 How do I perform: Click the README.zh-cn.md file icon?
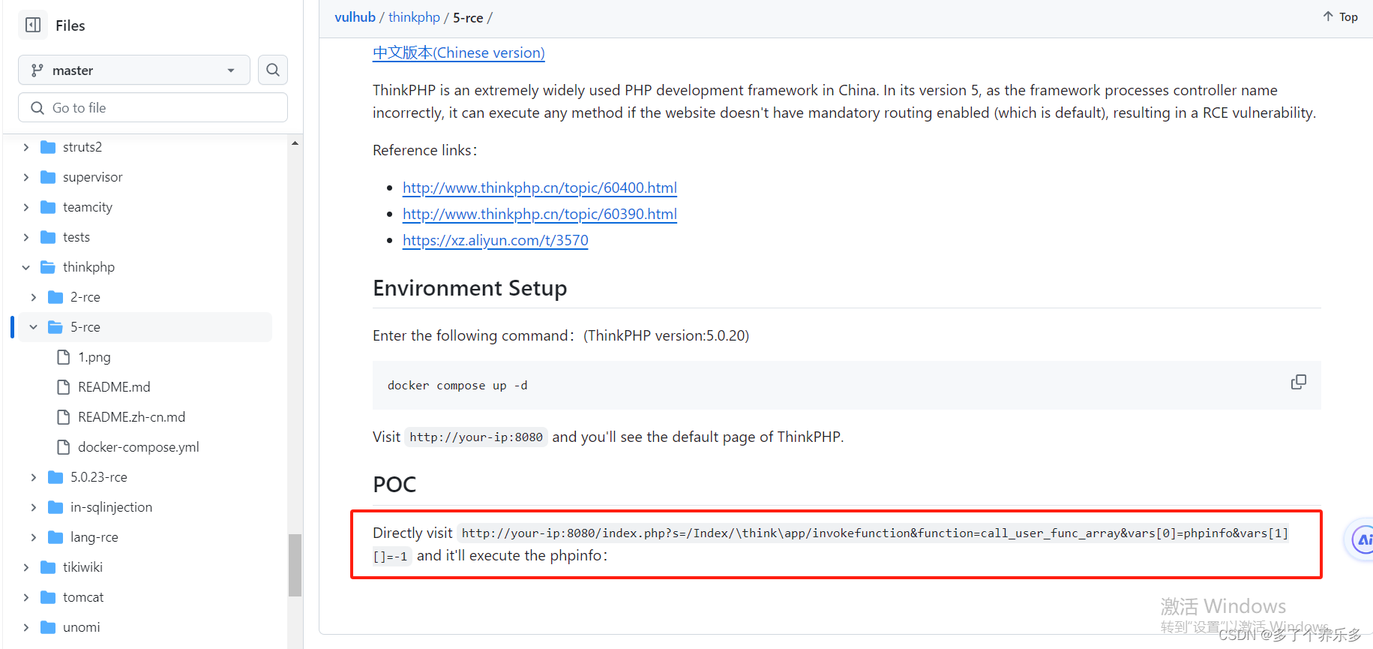64,417
